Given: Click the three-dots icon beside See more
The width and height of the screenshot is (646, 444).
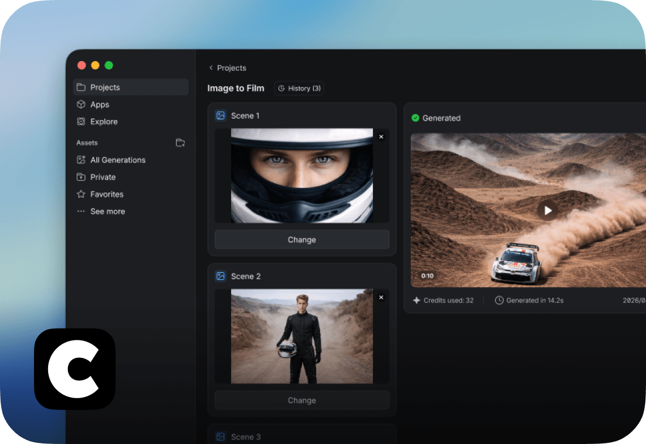Looking at the screenshot, I should point(81,211).
